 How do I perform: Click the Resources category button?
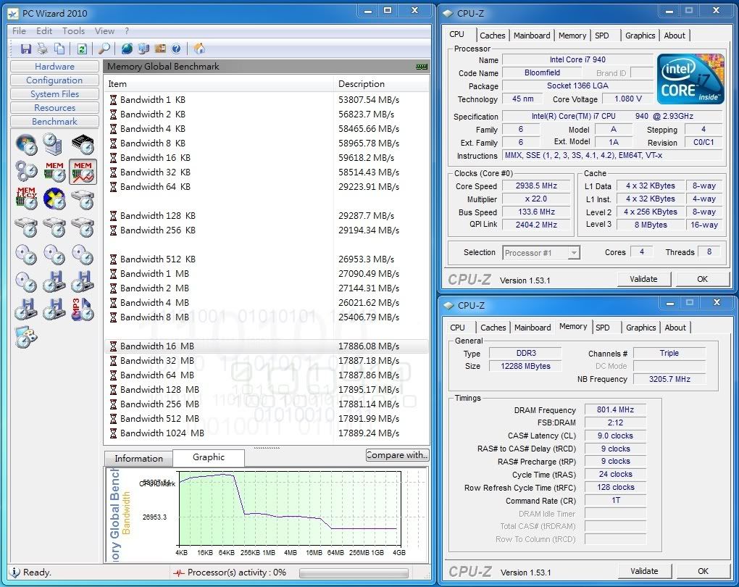54,107
